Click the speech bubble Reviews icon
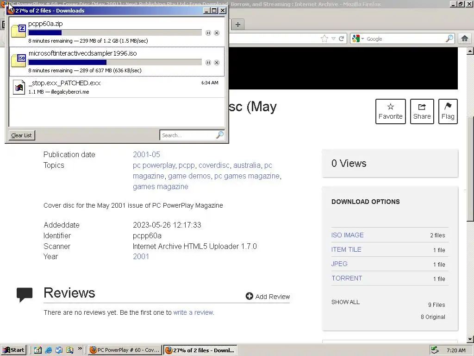The height and width of the screenshot is (356, 474). 25,295
